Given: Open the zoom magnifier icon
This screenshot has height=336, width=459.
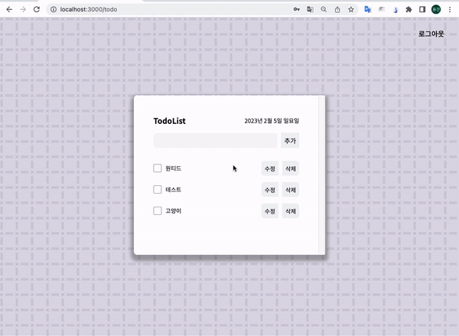Looking at the screenshot, I should [324, 9].
